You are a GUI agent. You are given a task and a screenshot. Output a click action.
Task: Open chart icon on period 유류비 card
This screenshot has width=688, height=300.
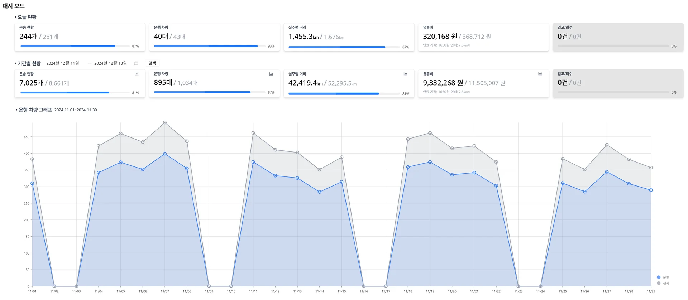540,74
